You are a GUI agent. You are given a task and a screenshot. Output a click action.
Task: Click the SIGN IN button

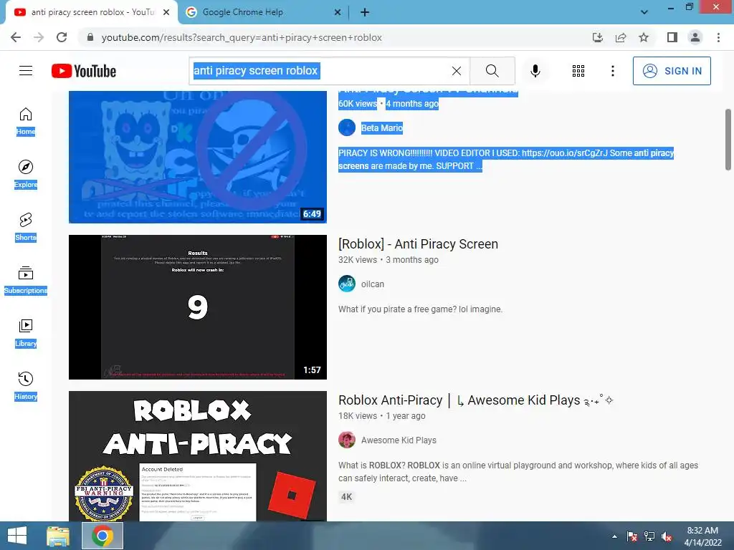point(672,71)
